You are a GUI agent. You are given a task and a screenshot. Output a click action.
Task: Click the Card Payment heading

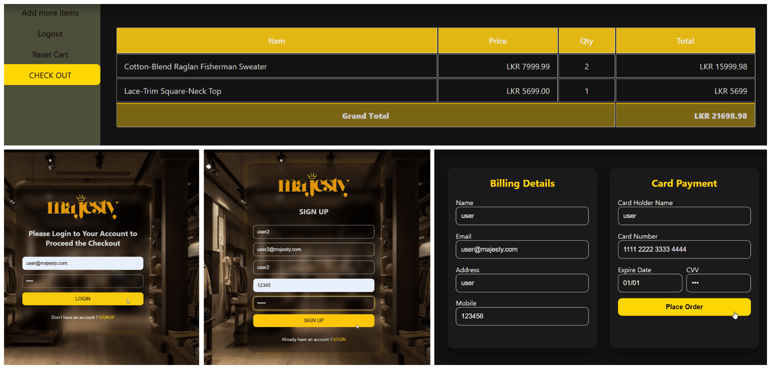click(x=684, y=183)
